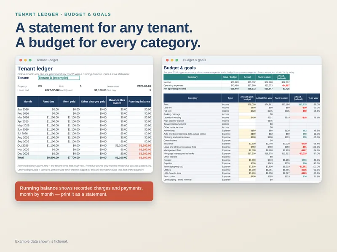Open the Tenant D (example) selector field

[59, 78]
